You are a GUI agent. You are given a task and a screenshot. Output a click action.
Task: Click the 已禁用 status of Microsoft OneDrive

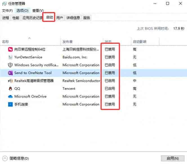(110, 97)
